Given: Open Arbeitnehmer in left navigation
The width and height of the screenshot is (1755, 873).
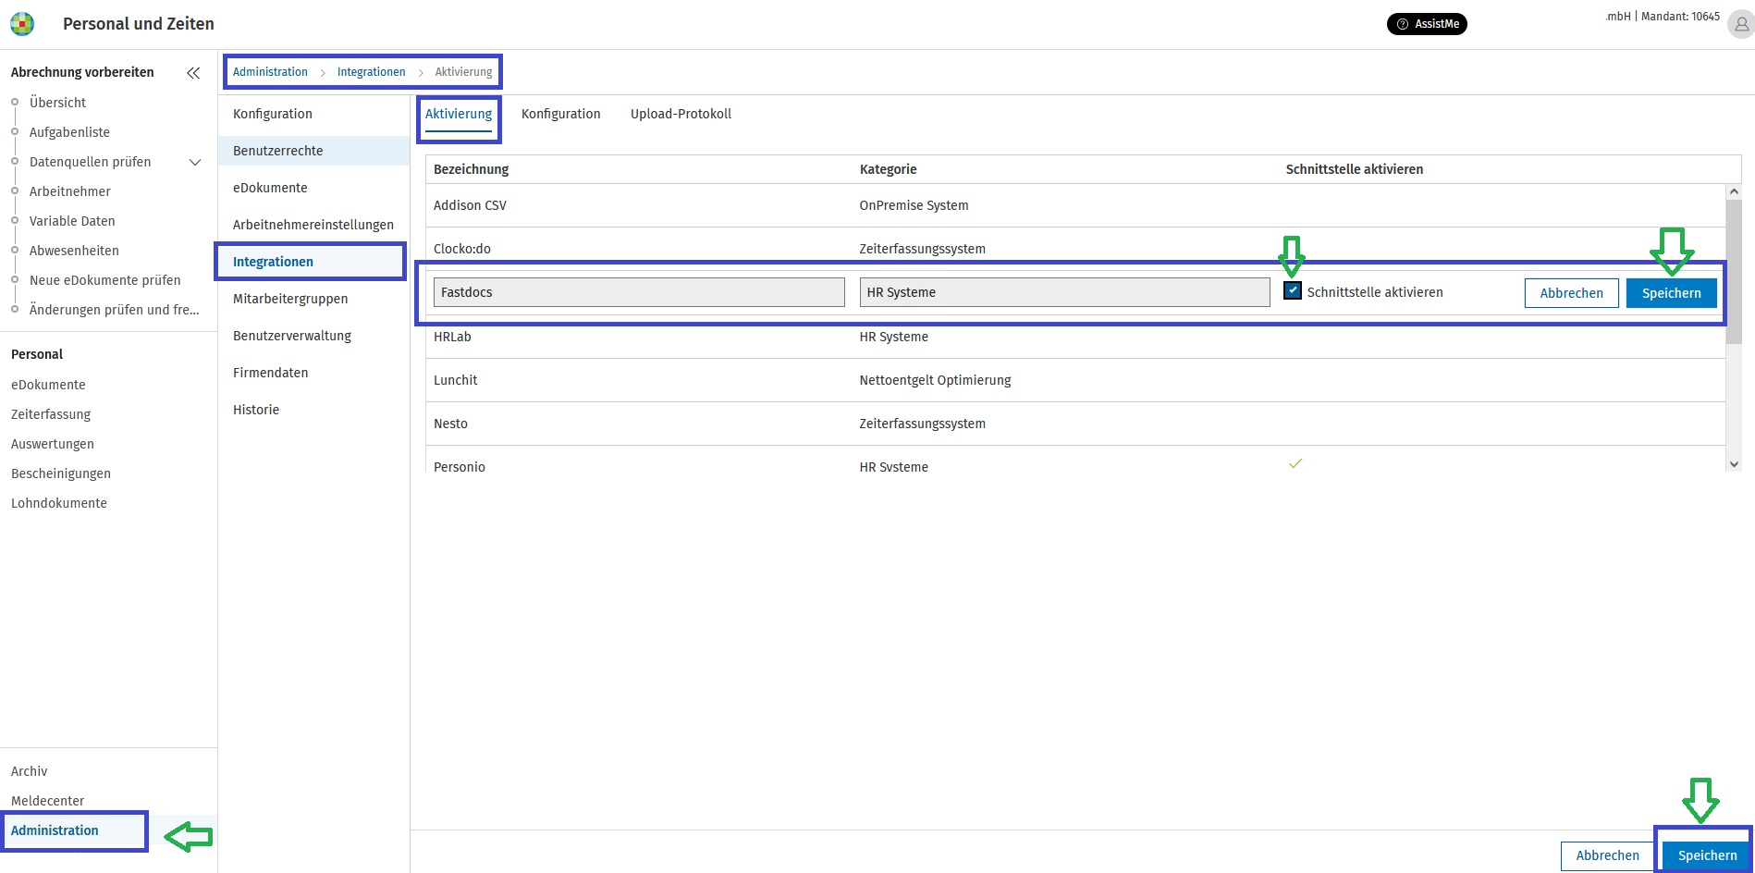Looking at the screenshot, I should click(x=70, y=191).
